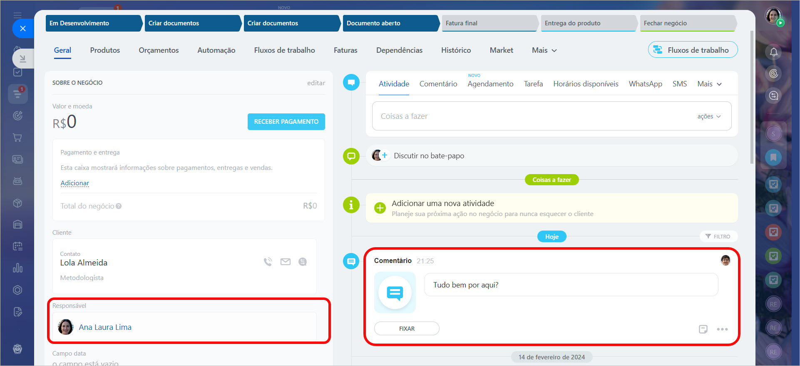Screen dimensions: 800x366
Task: Open the shopping cart icon in left sidebar
Action: [17, 138]
